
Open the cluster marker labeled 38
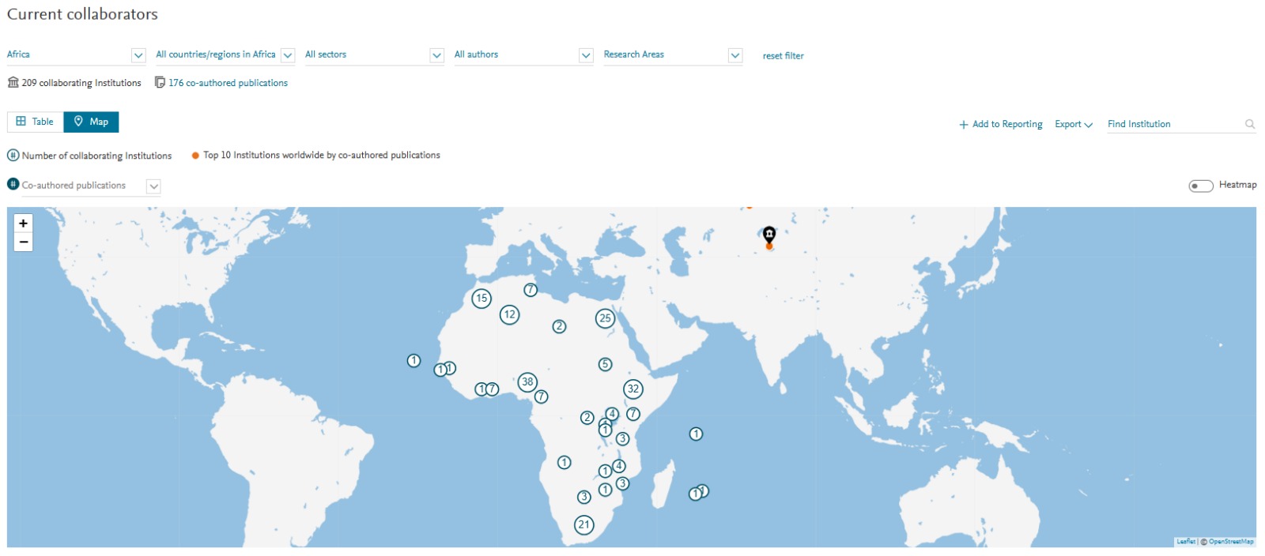(527, 382)
